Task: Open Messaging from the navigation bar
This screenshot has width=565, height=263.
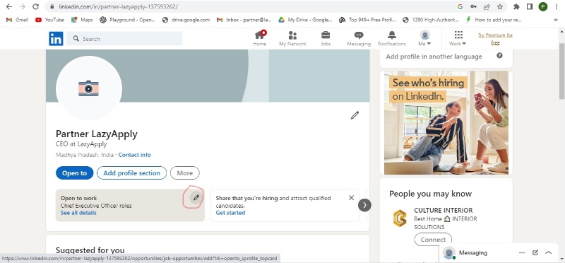Action: (x=359, y=39)
